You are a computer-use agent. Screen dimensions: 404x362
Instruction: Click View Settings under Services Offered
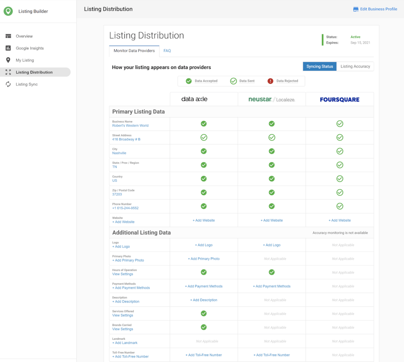pyautogui.click(x=123, y=315)
